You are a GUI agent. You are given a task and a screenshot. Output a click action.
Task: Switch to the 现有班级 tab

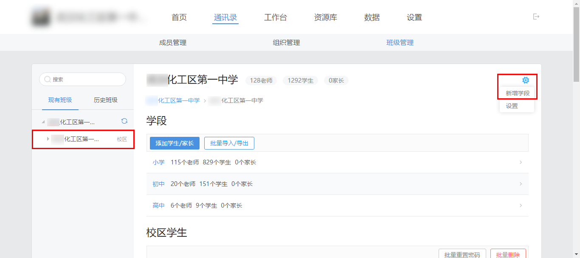[x=60, y=100]
